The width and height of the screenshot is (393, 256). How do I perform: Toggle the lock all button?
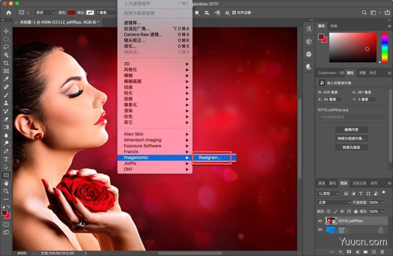356,211
